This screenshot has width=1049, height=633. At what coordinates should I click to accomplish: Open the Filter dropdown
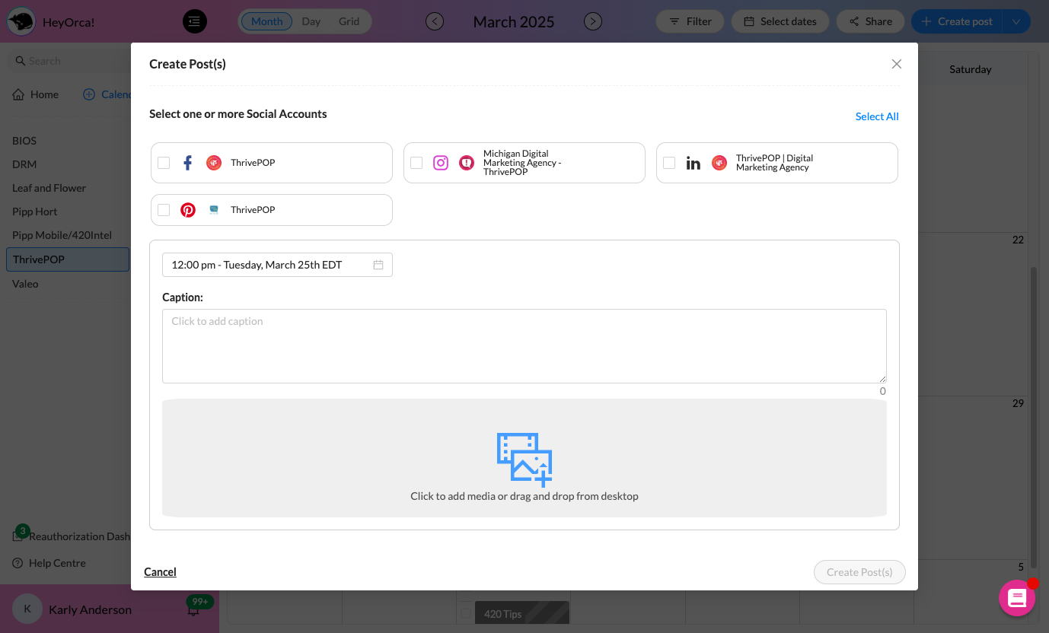pos(690,21)
